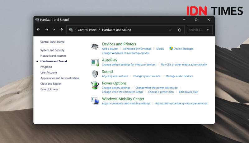Select Hardware and Sound in the sidebar
The image size is (249, 143).
pos(54,61)
